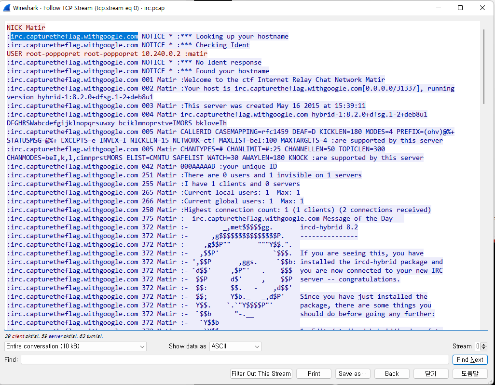Viewport: 495px width, 385px height.
Task: Click the Save as… button
Action: tap(353, 373)
